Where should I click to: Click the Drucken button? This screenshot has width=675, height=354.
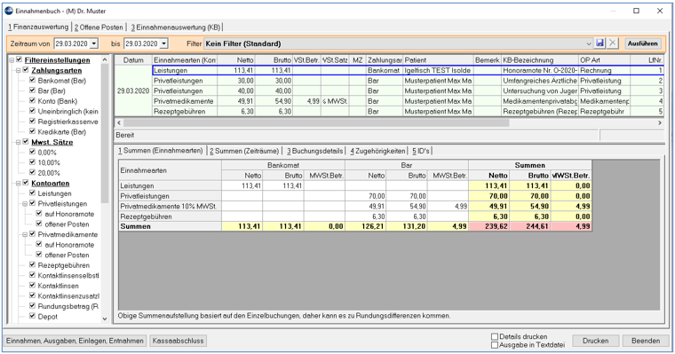pos(595,341)
